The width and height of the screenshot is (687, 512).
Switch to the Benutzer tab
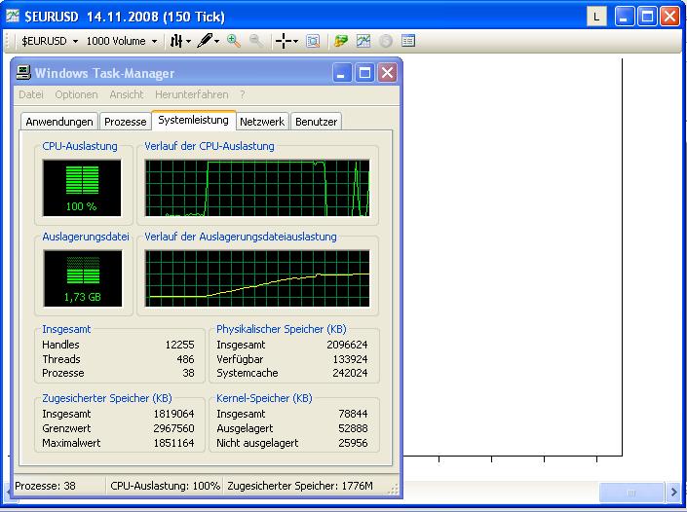pos(316,122)
